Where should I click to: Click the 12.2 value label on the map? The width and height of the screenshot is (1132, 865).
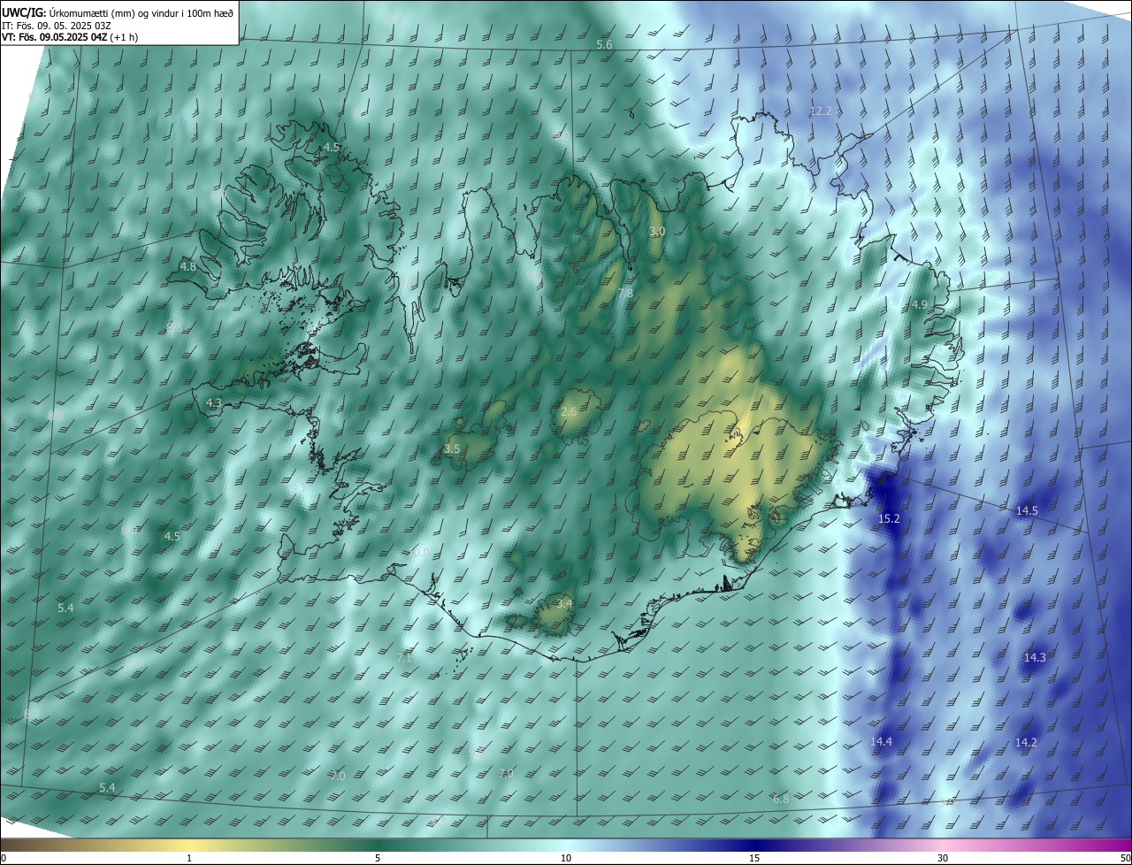[821, 111]
